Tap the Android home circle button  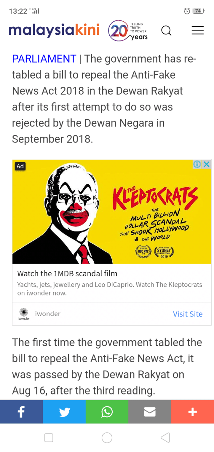pyautogui.click(x=107, y=438)
